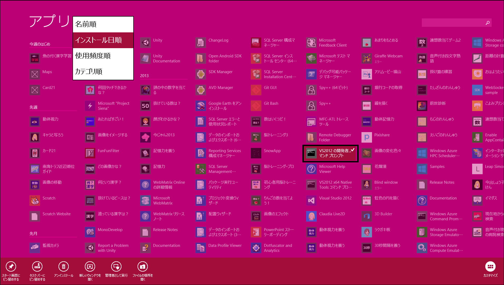Viewport: 504px width, 285px height.
Task: Uncheck the selected VS2012 開発者コマンド プロンプト tile
Action: [330, 153]
